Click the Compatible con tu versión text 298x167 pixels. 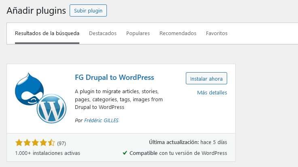coord(178,153)
